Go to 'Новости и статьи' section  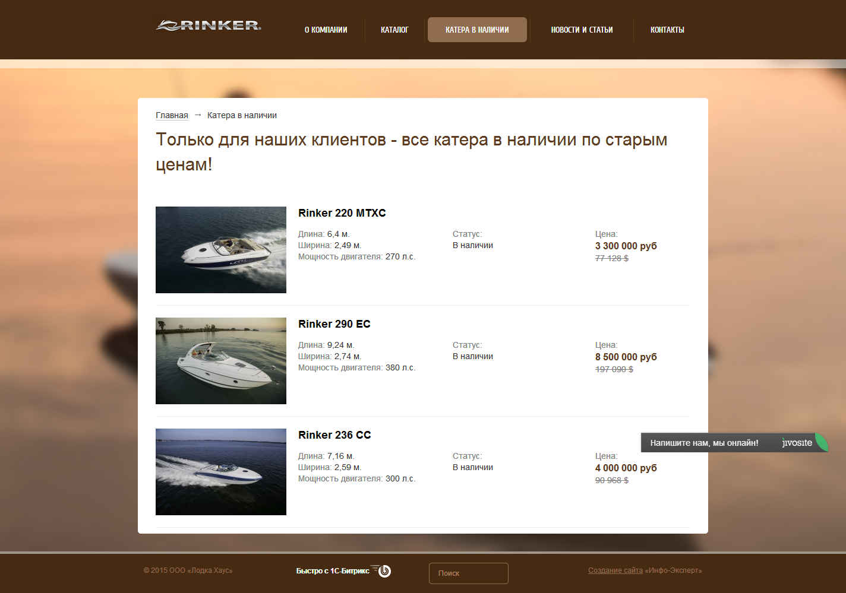(582, 30)
